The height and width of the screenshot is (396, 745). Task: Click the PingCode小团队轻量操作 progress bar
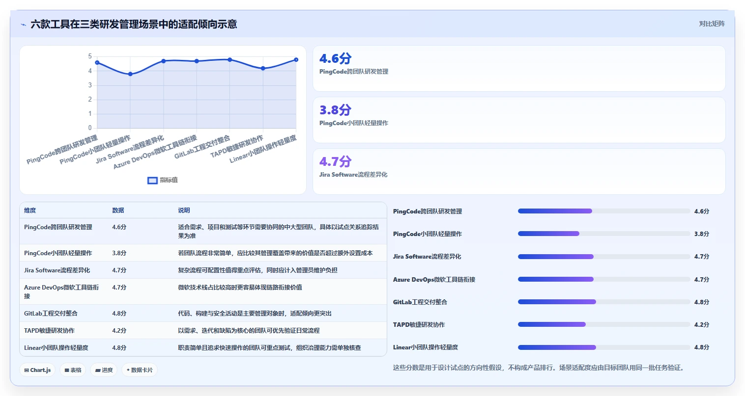click(604, 234)
